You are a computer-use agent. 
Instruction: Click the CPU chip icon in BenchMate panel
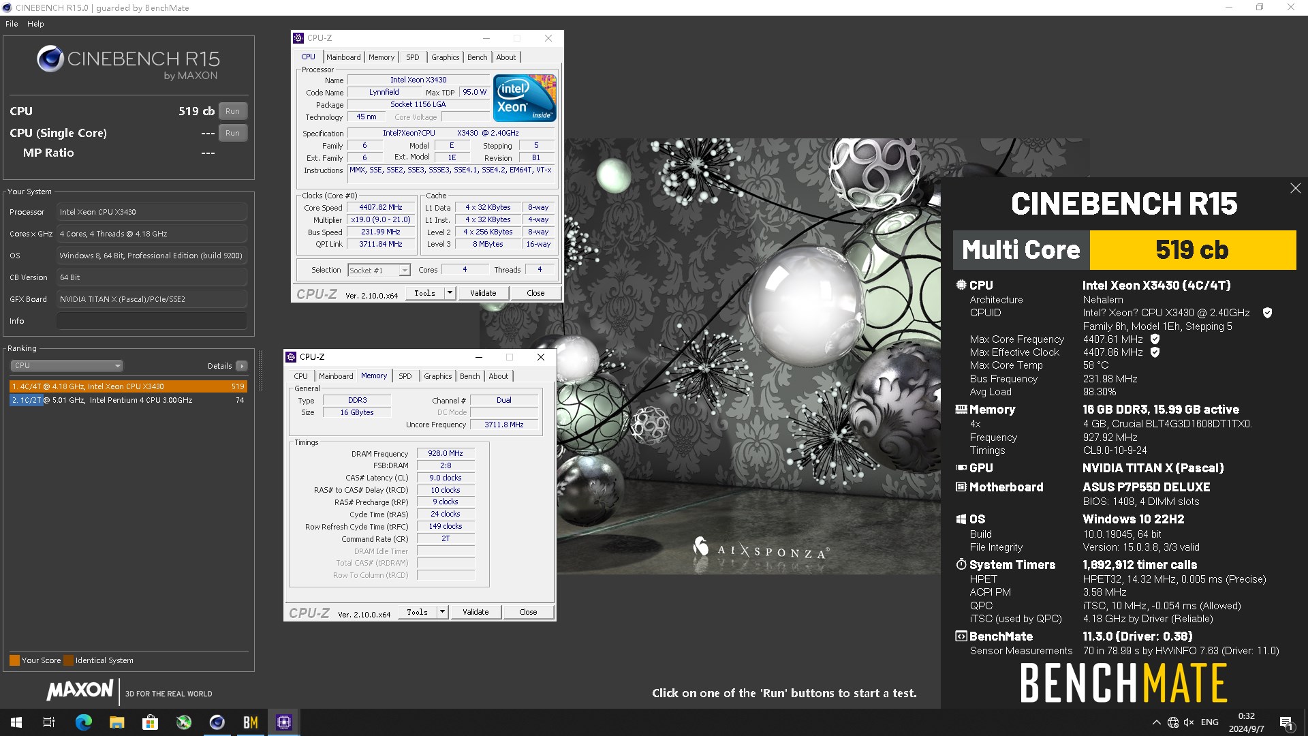point(961,285)
